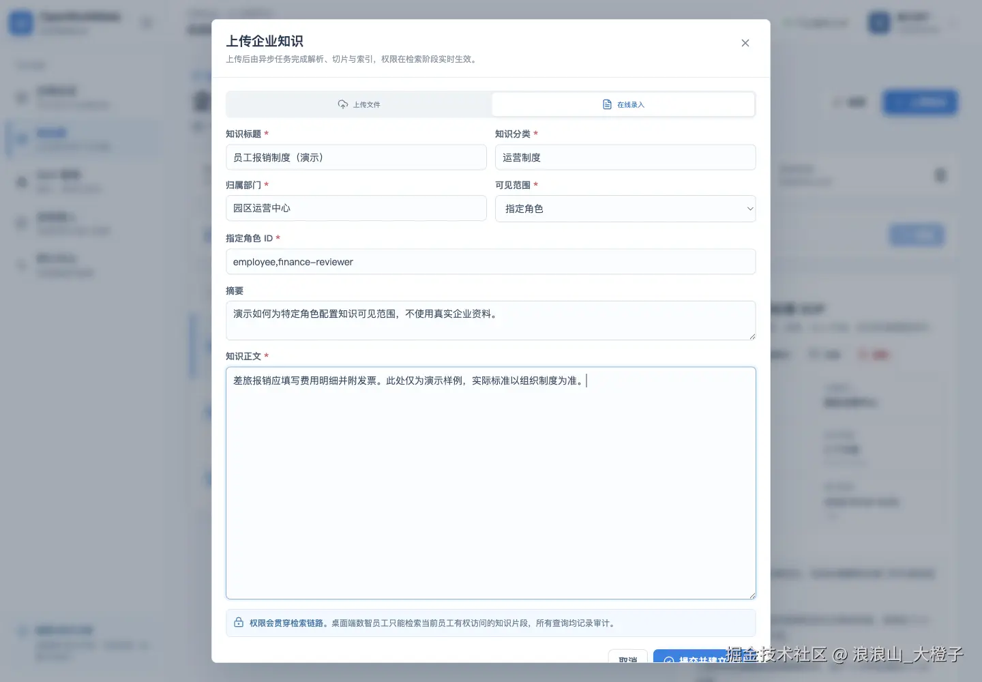
Task: Click the lock icon in the permission notice
Action: pyautogui.click(x=239, y=623)
